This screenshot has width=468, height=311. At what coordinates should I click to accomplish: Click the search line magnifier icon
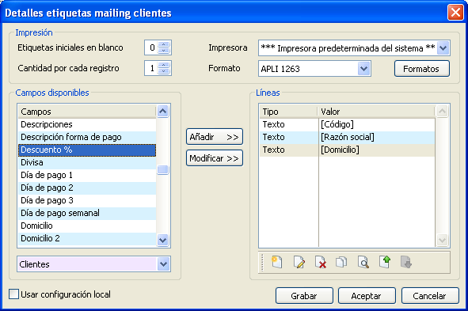tap(363, 263)
